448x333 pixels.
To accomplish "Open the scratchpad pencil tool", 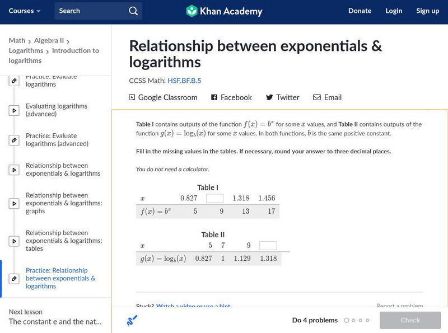I will pos(132,320).
